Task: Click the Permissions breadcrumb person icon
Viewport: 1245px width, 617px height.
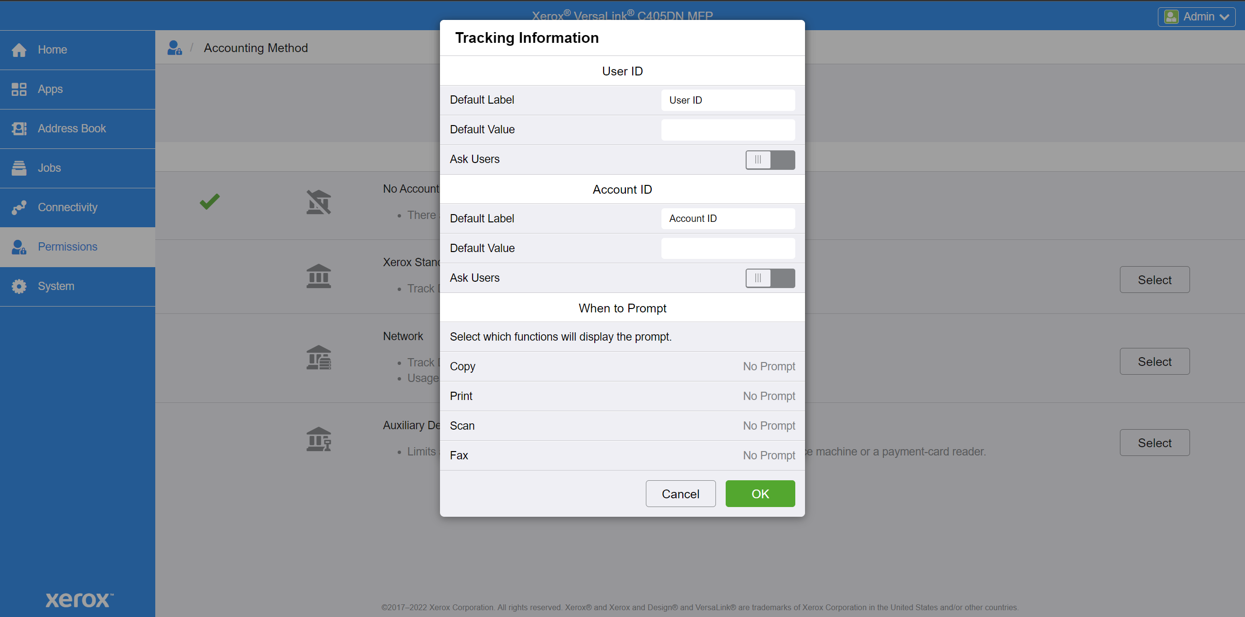Action: point(174,47)
